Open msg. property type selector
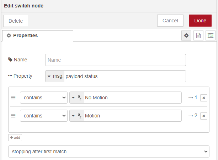Screen dimensions: 218x160 55,76
